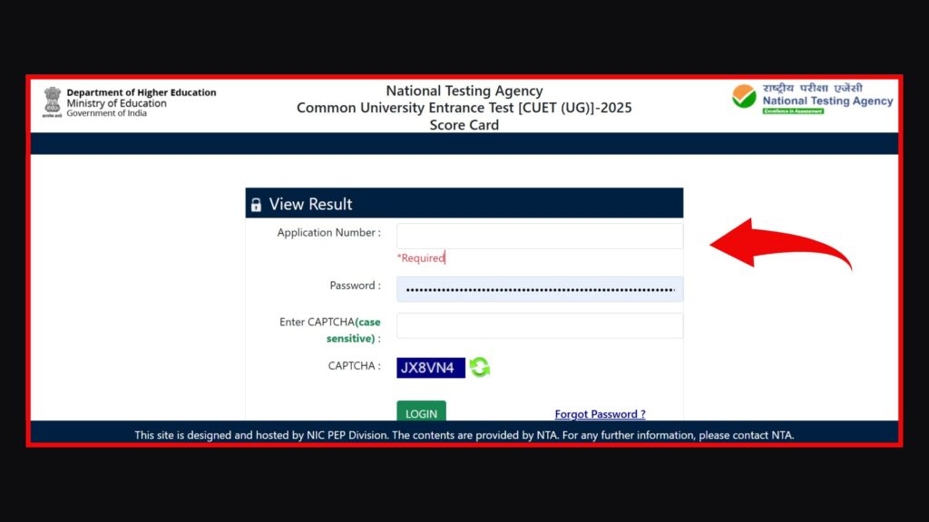929x522 pixels.
Task: Click the 'Score Card' heading
Action: point(464,125)
